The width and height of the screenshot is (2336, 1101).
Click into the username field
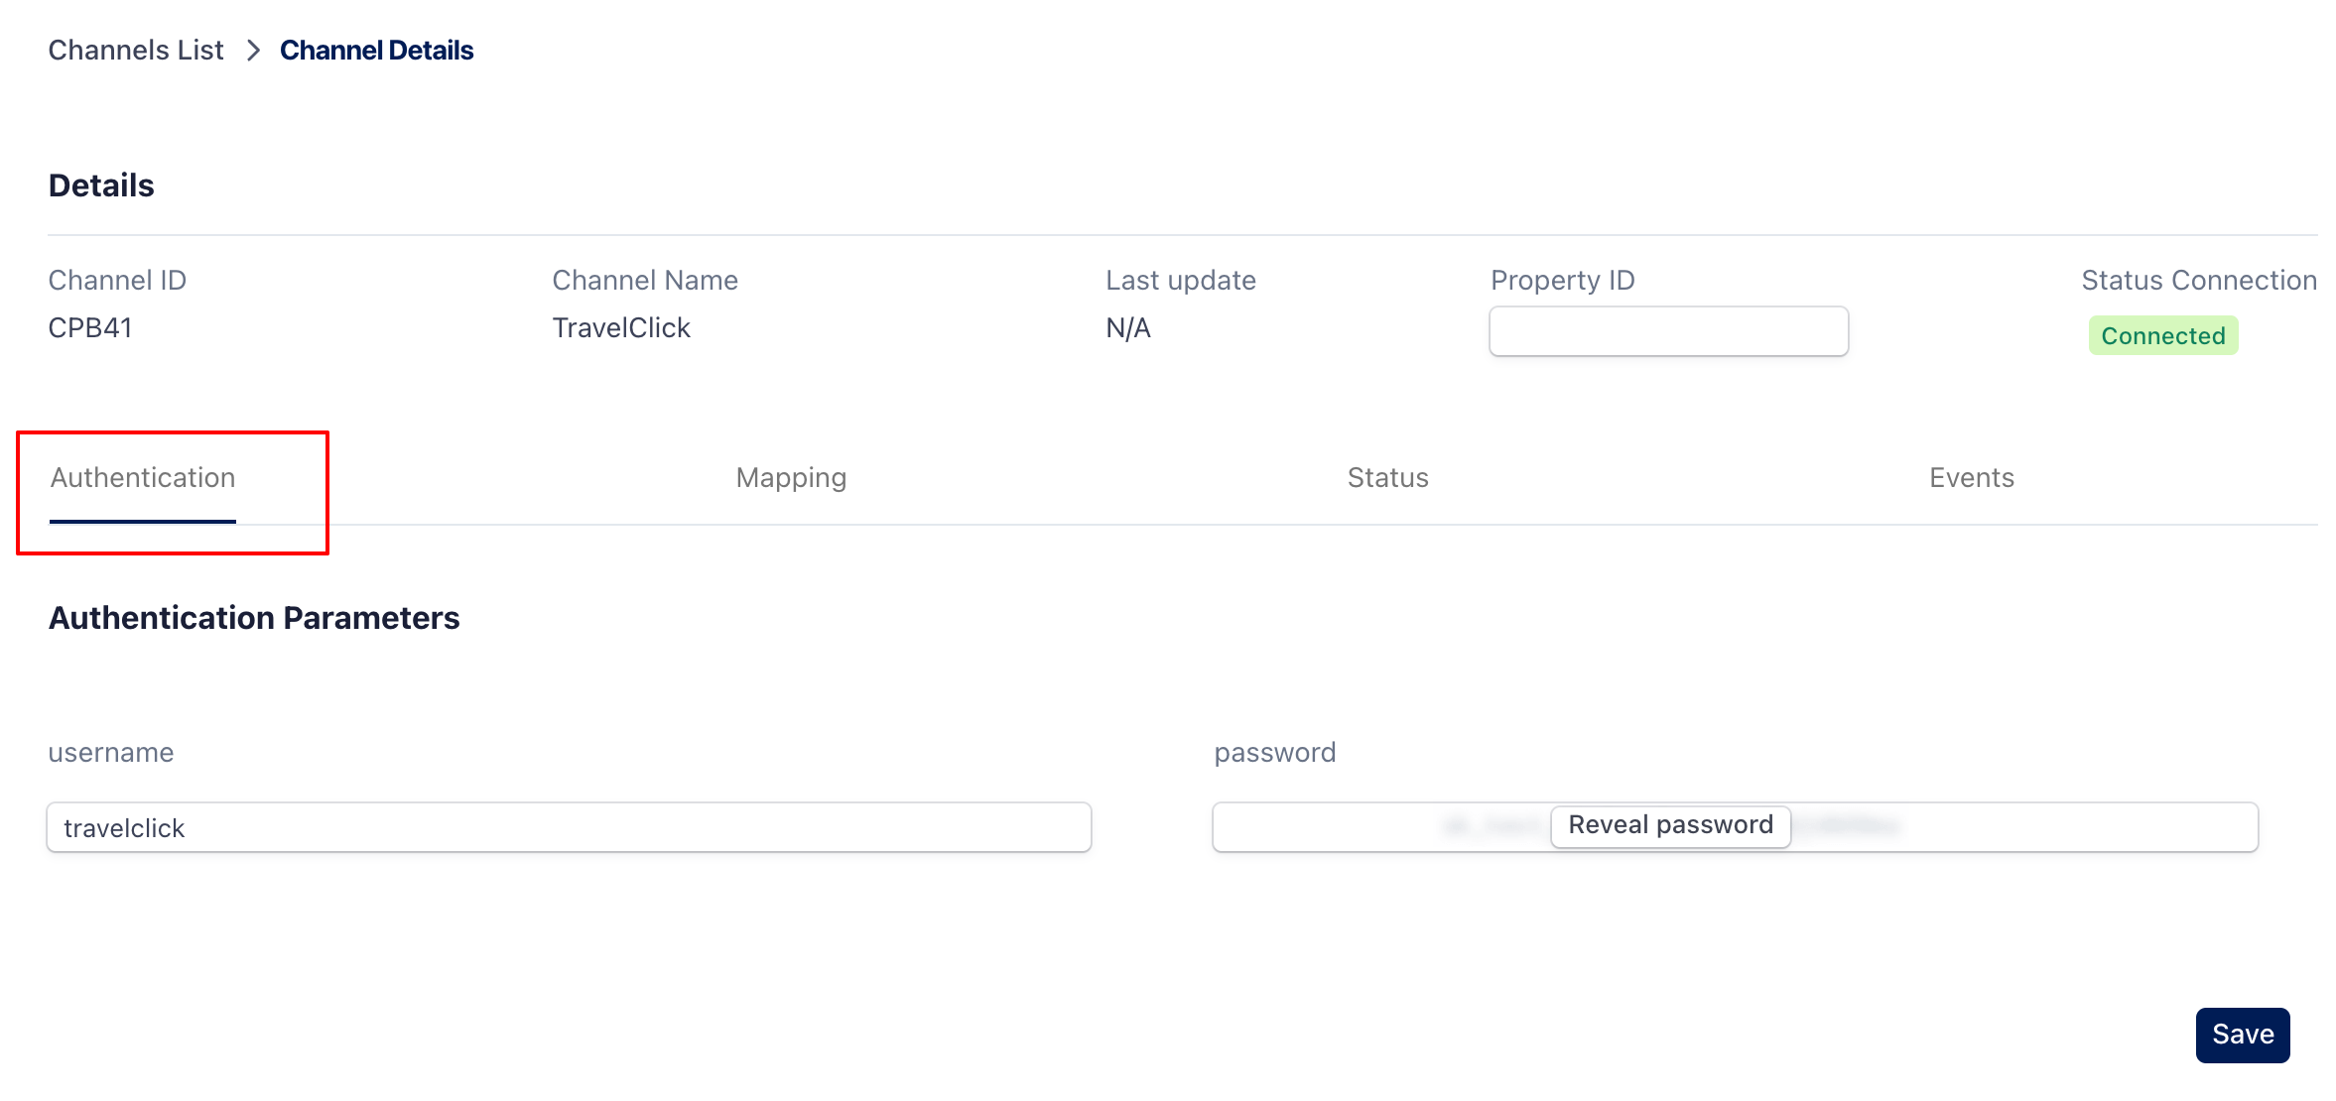[x=569, y=828]
